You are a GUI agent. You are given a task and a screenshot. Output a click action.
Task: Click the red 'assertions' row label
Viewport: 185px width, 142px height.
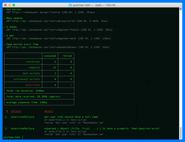pos(33,85)
